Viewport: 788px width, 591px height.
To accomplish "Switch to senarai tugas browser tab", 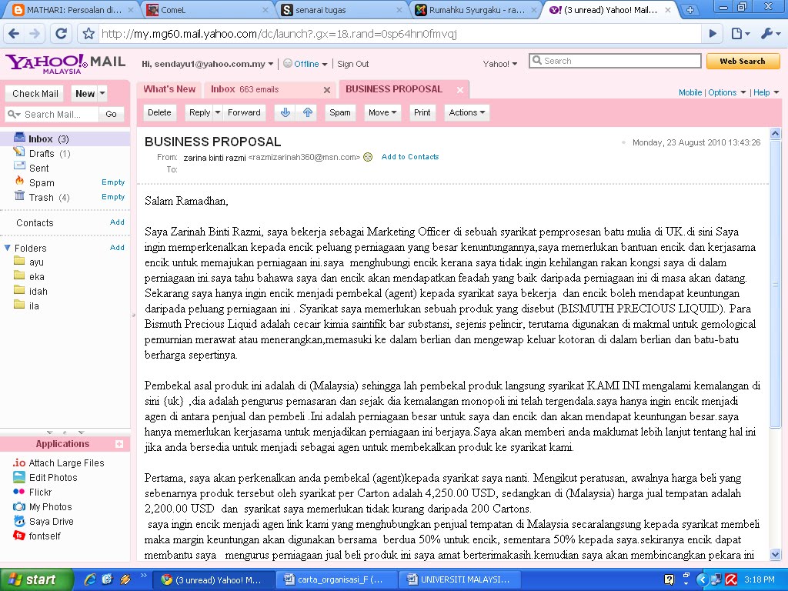I will 342,9.
